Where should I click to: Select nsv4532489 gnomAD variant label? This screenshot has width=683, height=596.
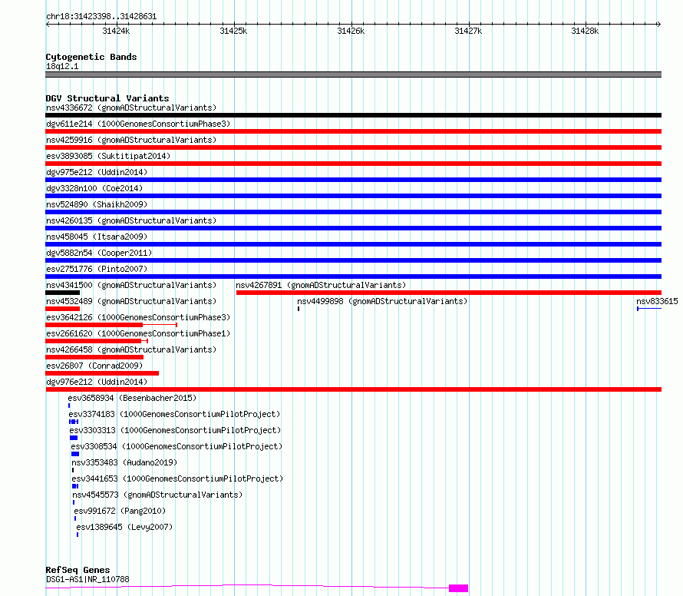click(x=131, y=301)
